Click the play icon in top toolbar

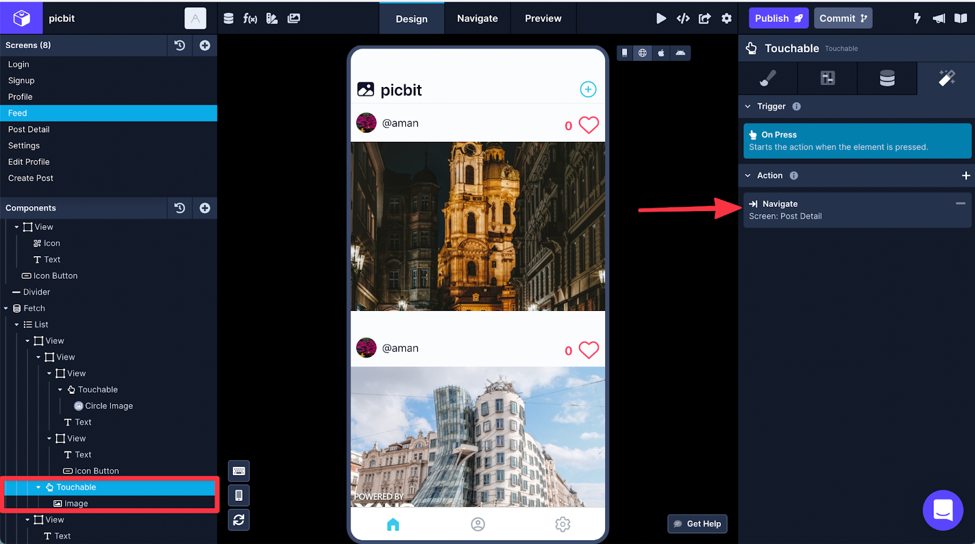(661, 18)
